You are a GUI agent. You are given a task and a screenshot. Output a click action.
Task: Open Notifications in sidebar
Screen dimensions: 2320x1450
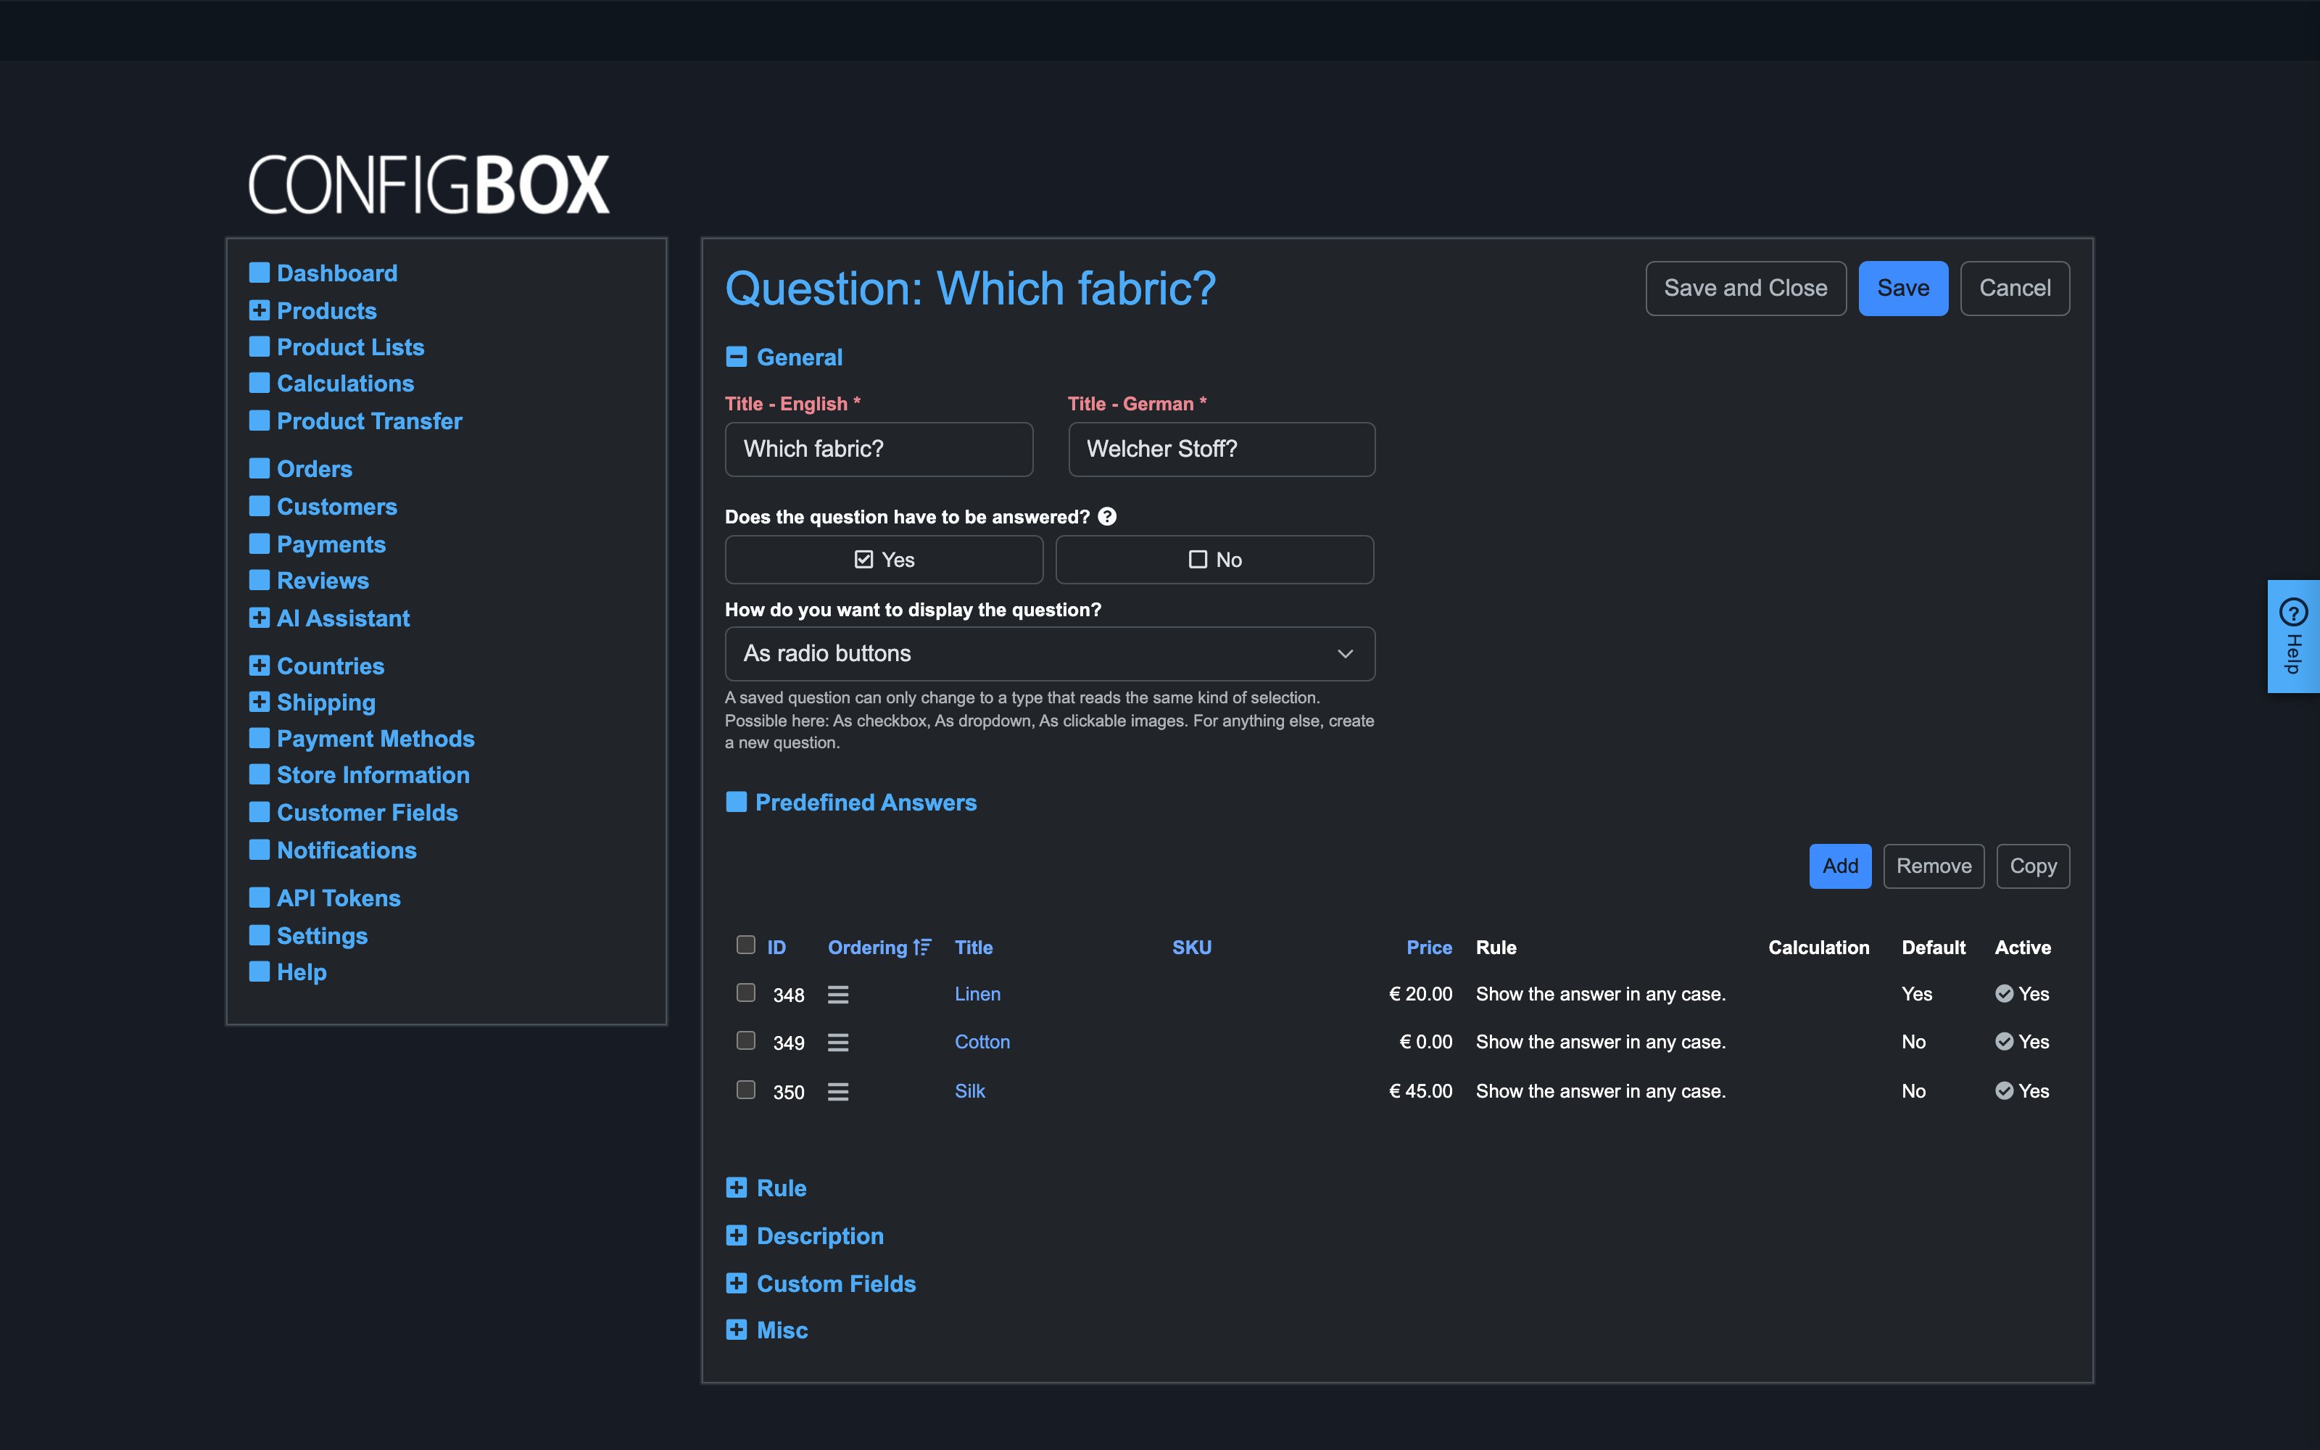pos(346,850)
